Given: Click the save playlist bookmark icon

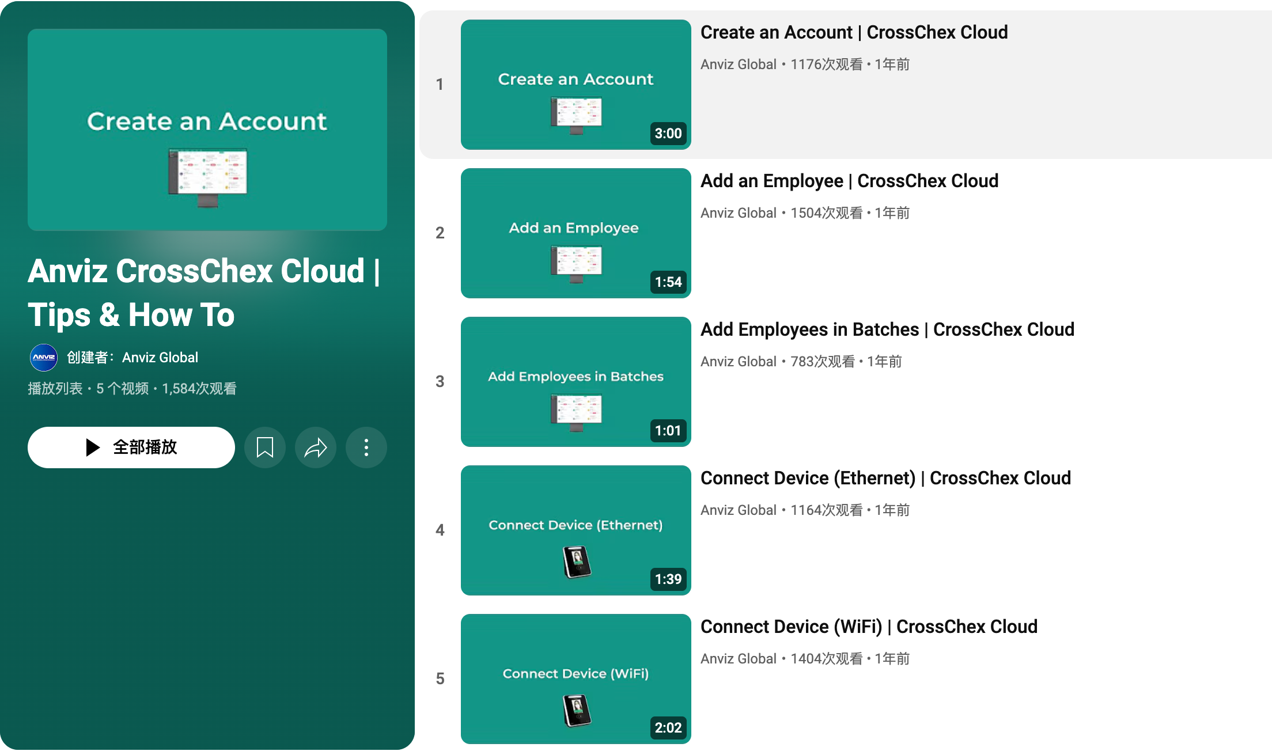Looking at the screenshot, I should (x=265, y=447).
